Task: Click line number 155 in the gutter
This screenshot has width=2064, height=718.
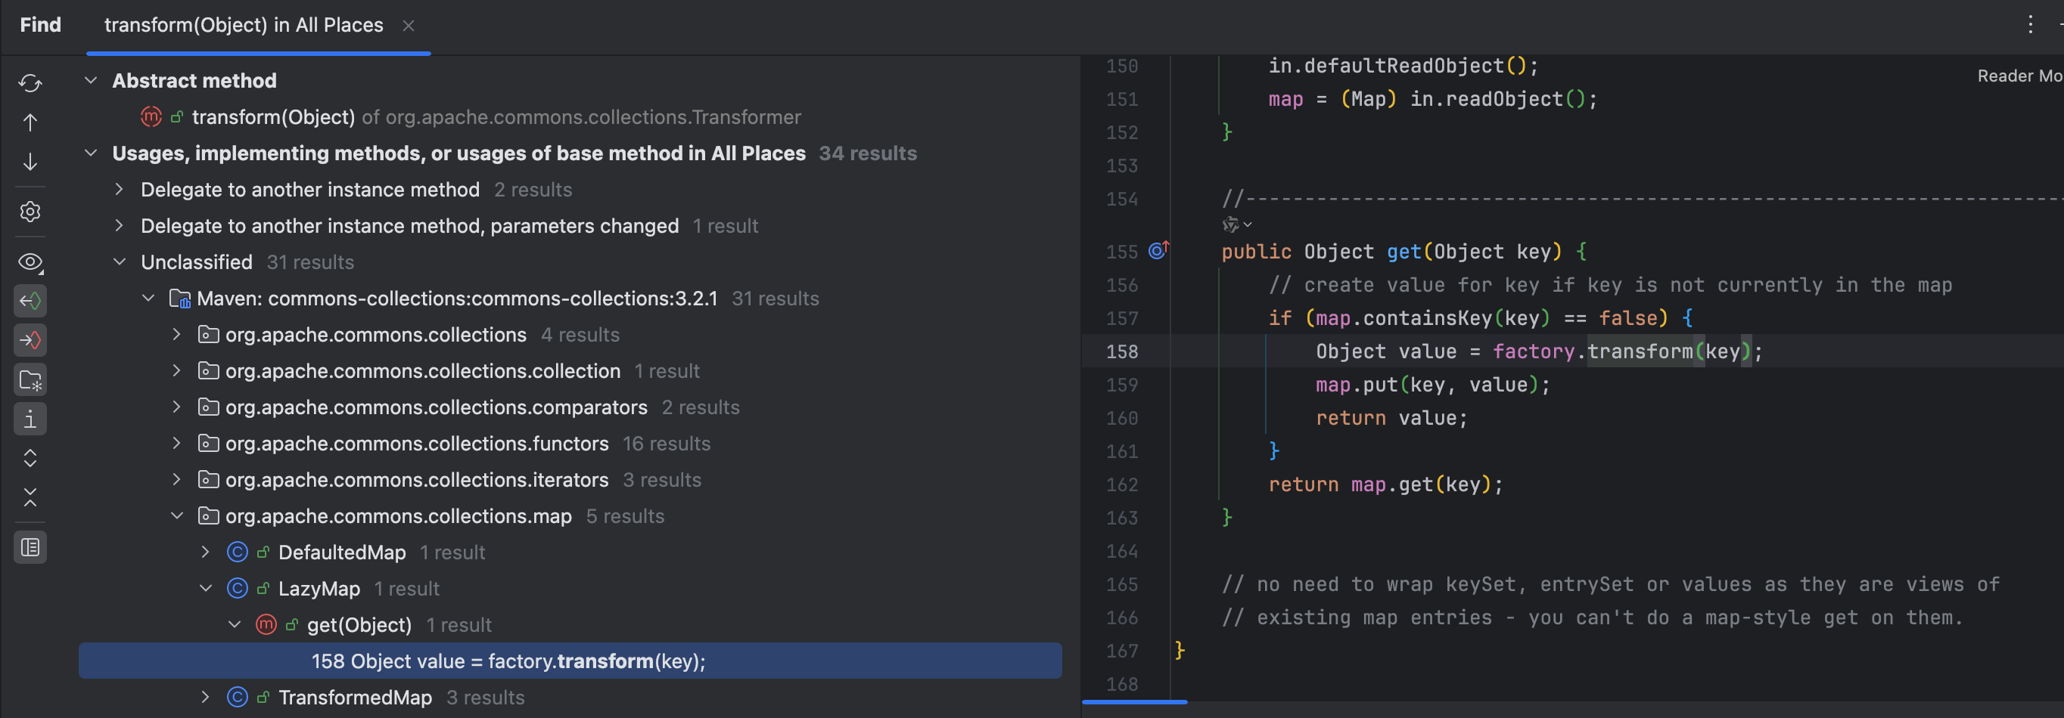Action: click(1122, 252)
